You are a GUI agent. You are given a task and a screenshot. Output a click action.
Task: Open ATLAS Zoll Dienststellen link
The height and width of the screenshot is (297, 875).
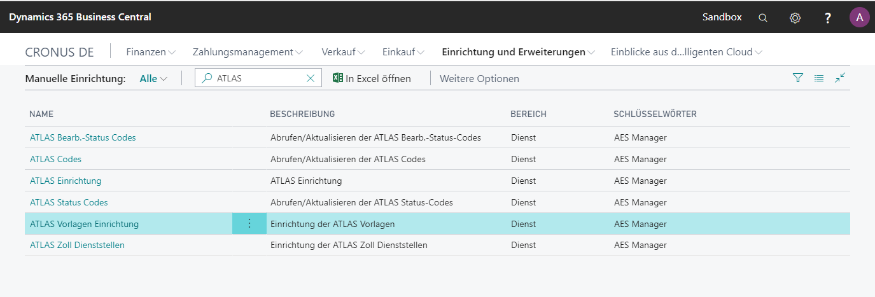tap(77, 245)
